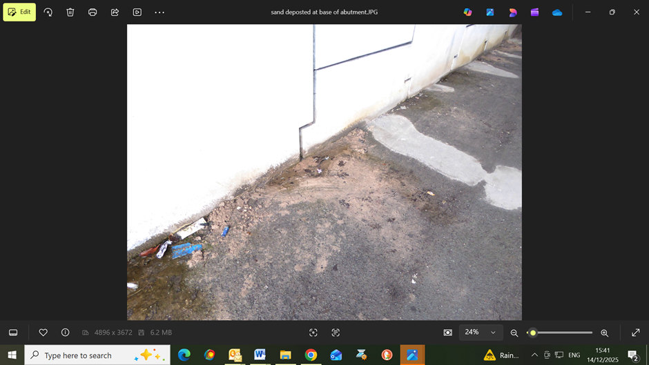Toggle the filmstrip view at bottom left
This screenshot has height=365, width=649.
13,333
